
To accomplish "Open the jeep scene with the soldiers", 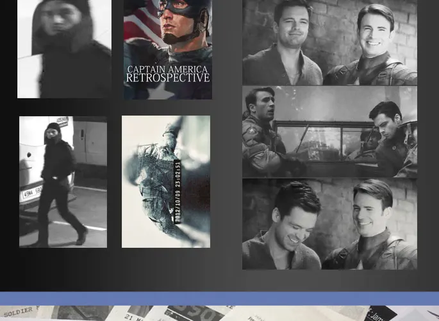I will (x=329, y=132).
